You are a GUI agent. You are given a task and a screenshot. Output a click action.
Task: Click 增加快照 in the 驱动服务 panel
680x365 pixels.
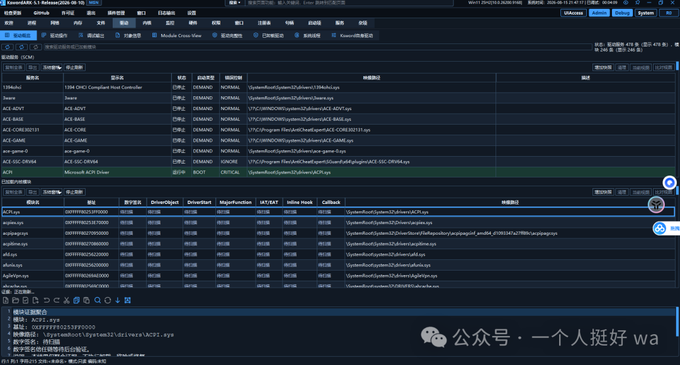(603, 67)
